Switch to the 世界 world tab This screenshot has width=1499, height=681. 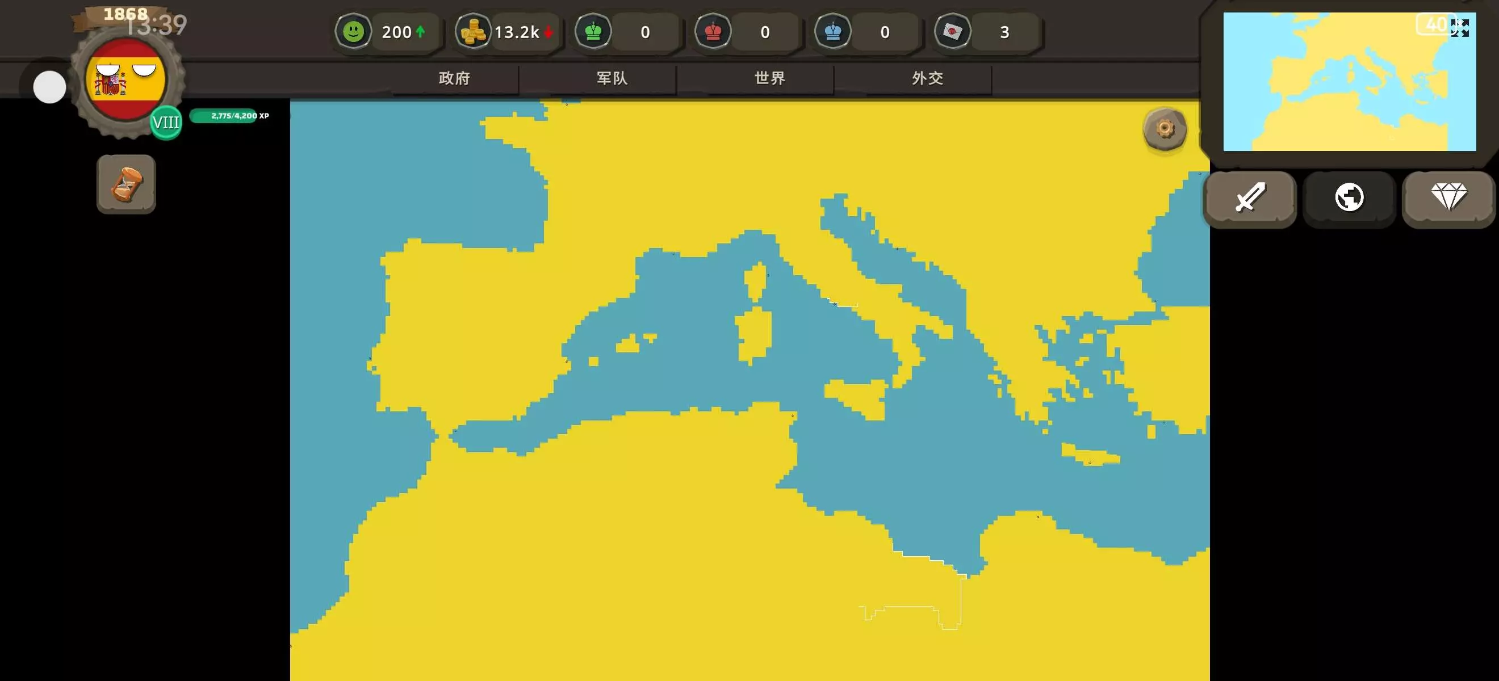pyautogui.click(x=770, y=78)
